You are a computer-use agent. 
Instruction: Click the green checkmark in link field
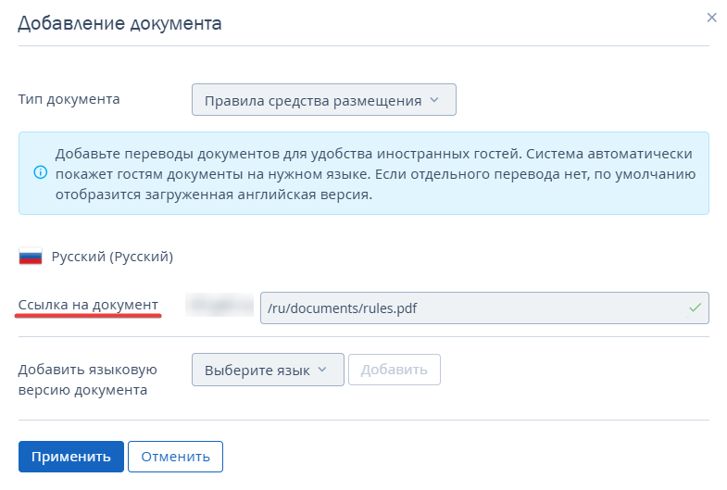pos(695,307)
